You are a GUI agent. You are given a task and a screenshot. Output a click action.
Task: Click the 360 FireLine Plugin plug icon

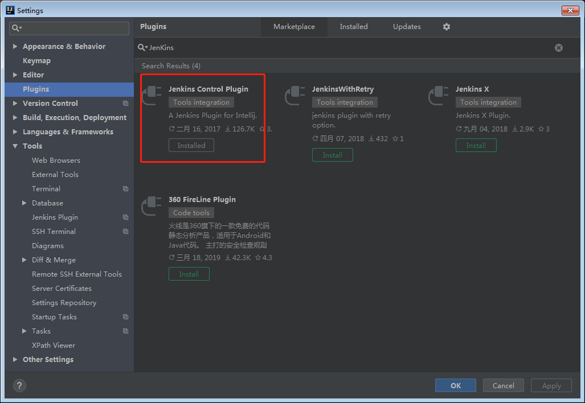[152, 205]
